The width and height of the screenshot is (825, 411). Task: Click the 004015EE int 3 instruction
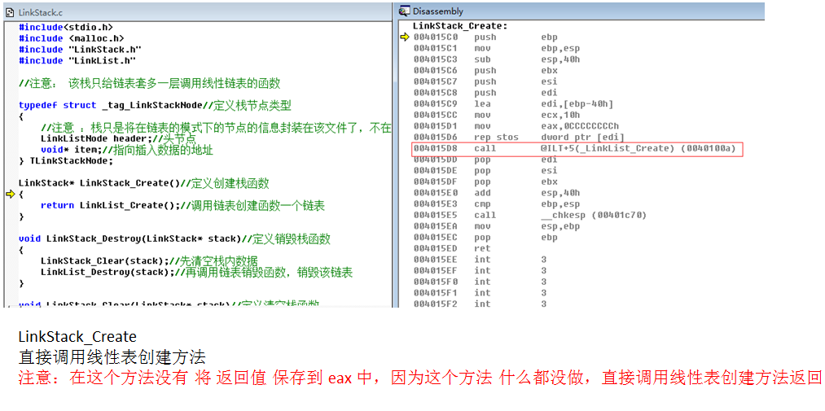480,259
